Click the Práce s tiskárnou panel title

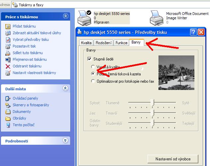tap(22, 17)
